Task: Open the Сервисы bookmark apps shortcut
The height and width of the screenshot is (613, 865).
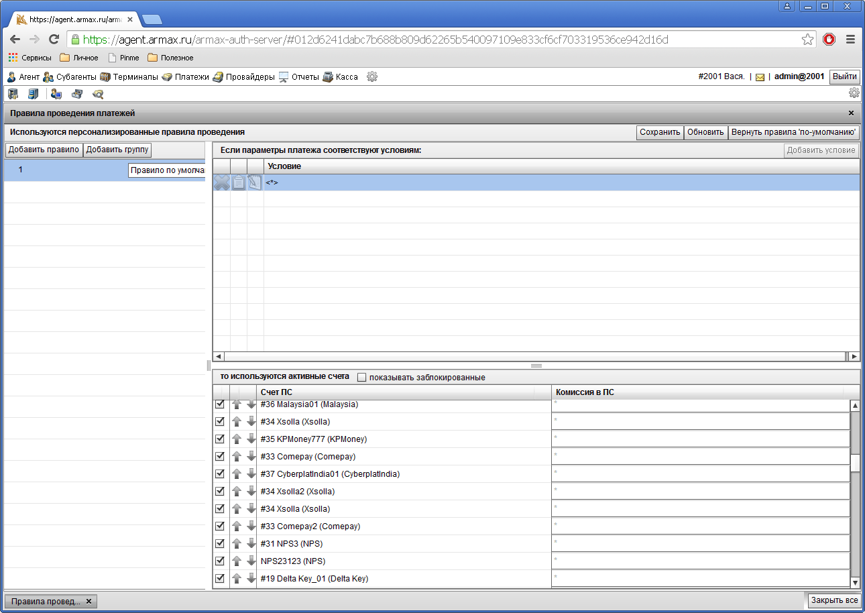Action: tap(30, 58)
